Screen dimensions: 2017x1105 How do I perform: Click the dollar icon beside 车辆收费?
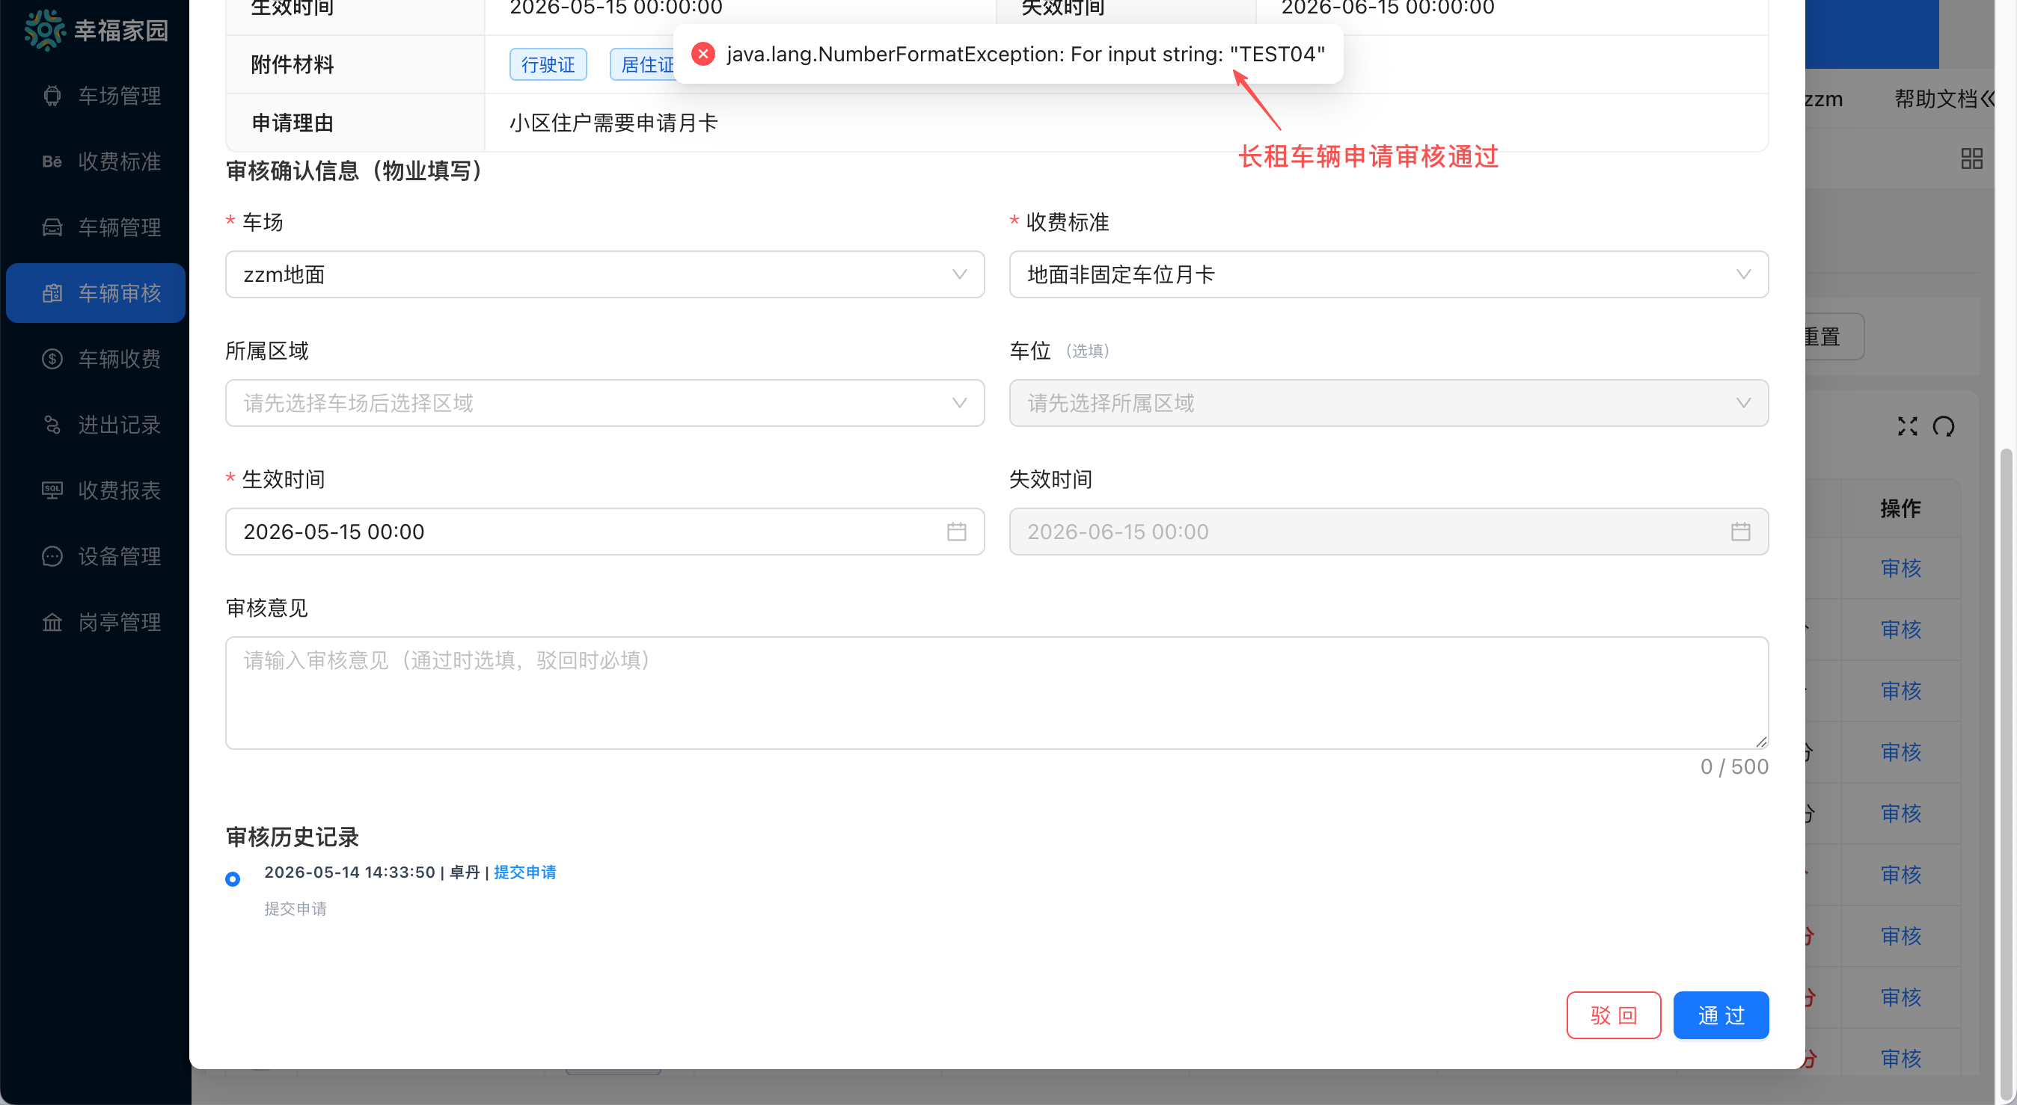52,358
